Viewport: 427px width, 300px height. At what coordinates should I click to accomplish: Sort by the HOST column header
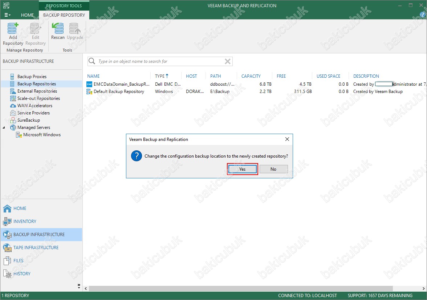pyautogui.click(x=191, y=76)
